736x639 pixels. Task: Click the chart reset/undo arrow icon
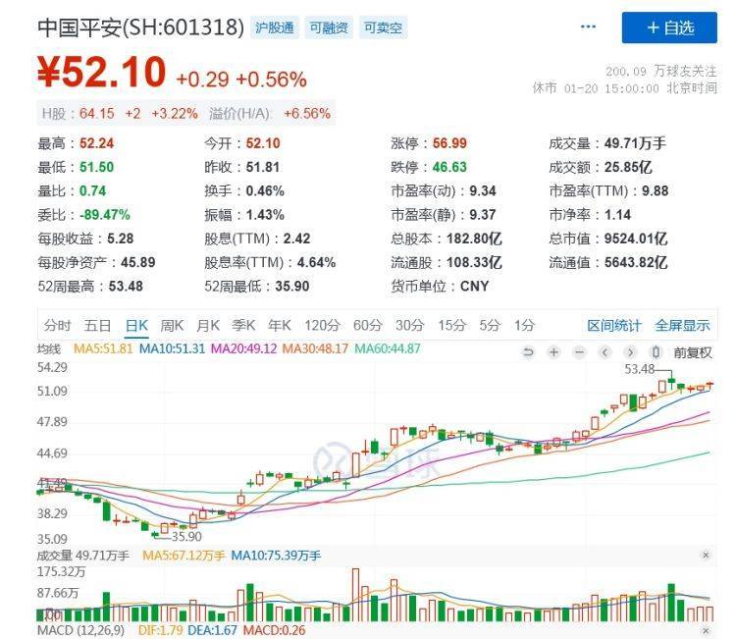point(528,352)
